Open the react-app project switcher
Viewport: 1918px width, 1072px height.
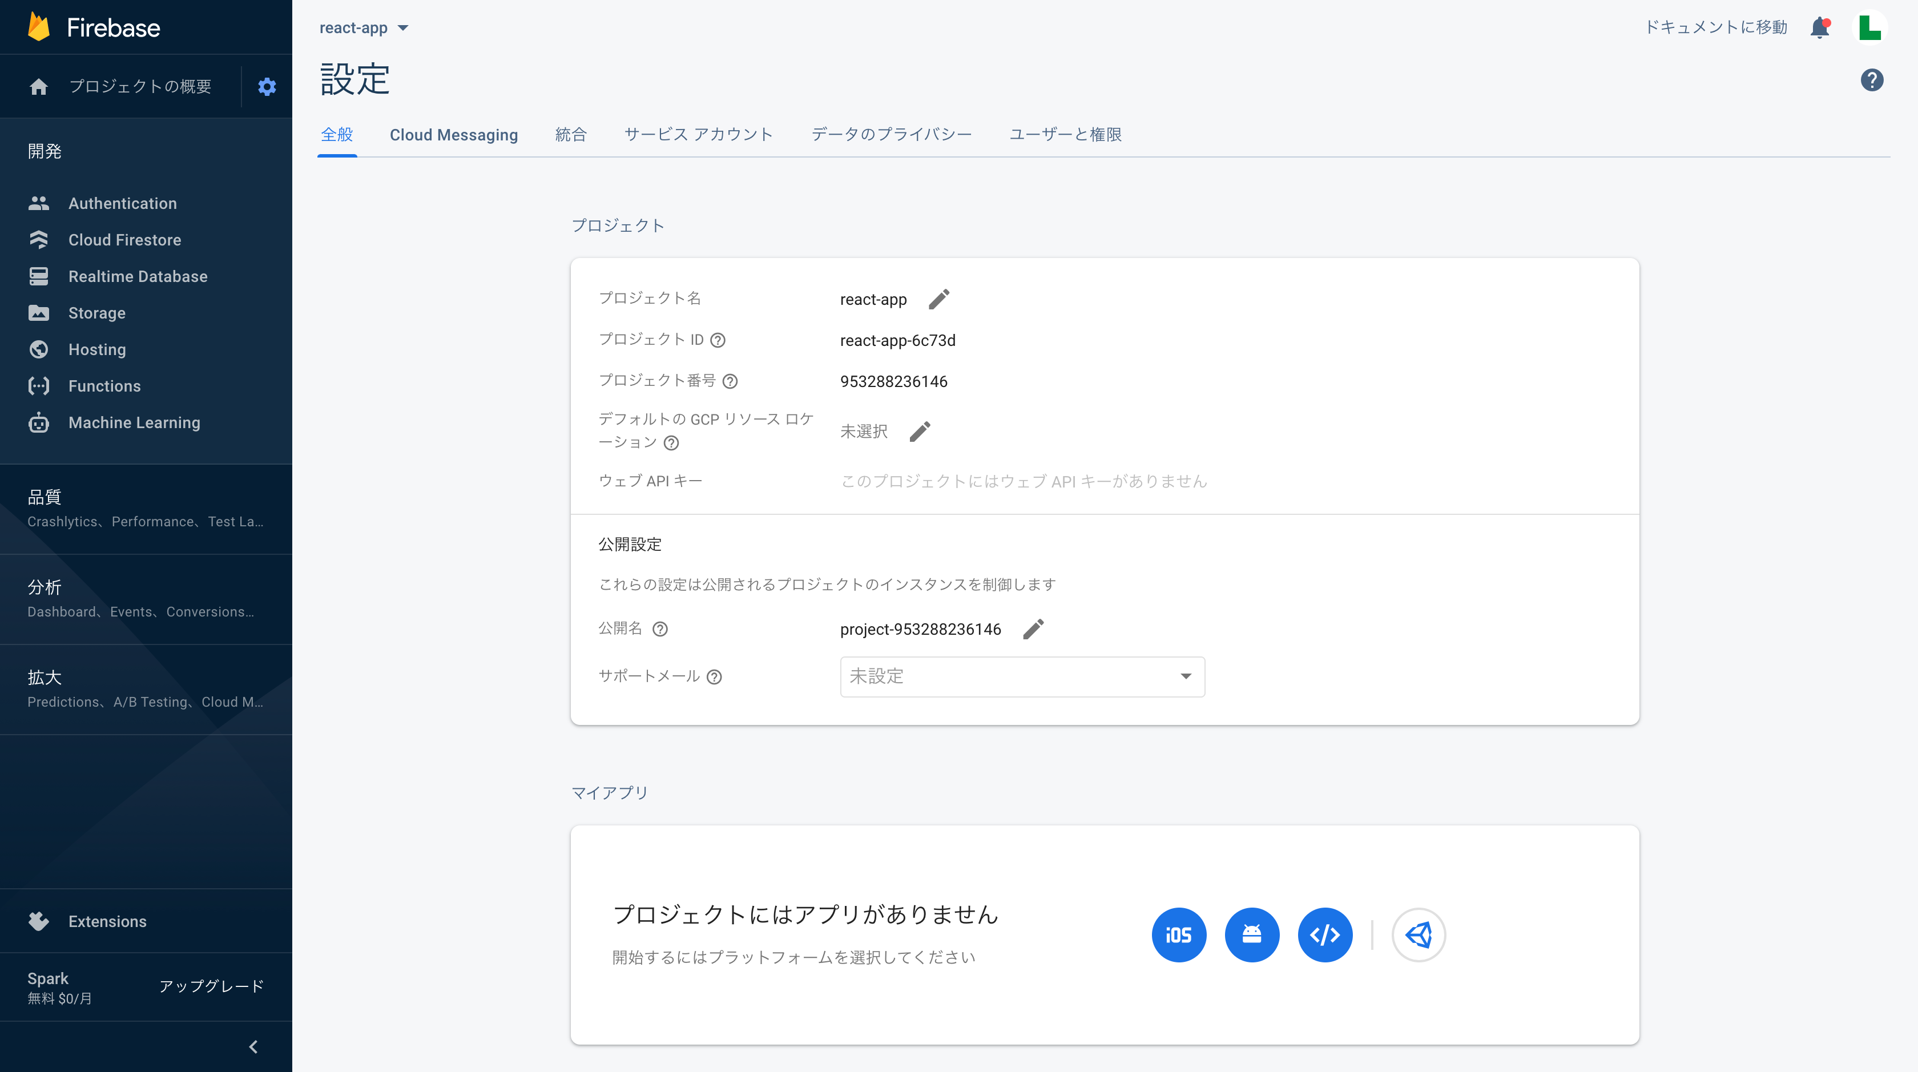pos(364,27)
